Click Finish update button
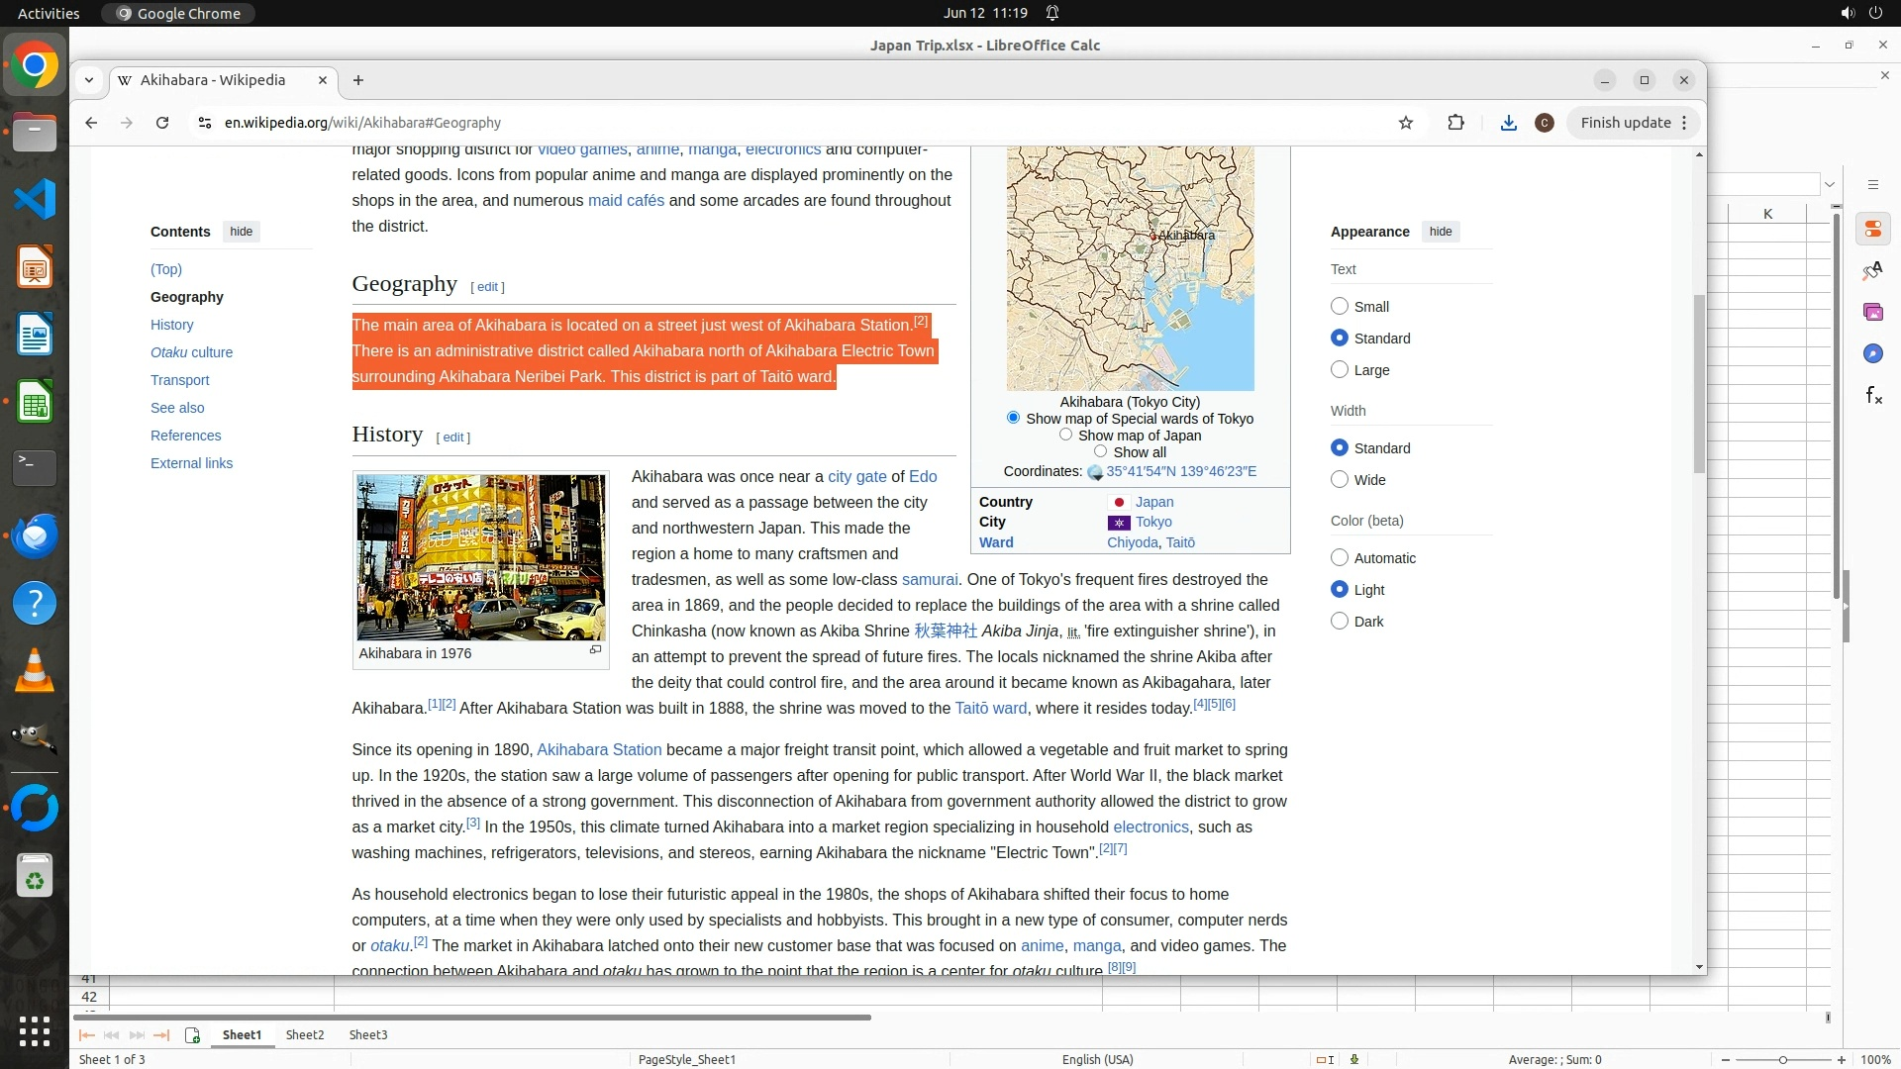The image size is (1901, 1069). (x=1625, y=123)
